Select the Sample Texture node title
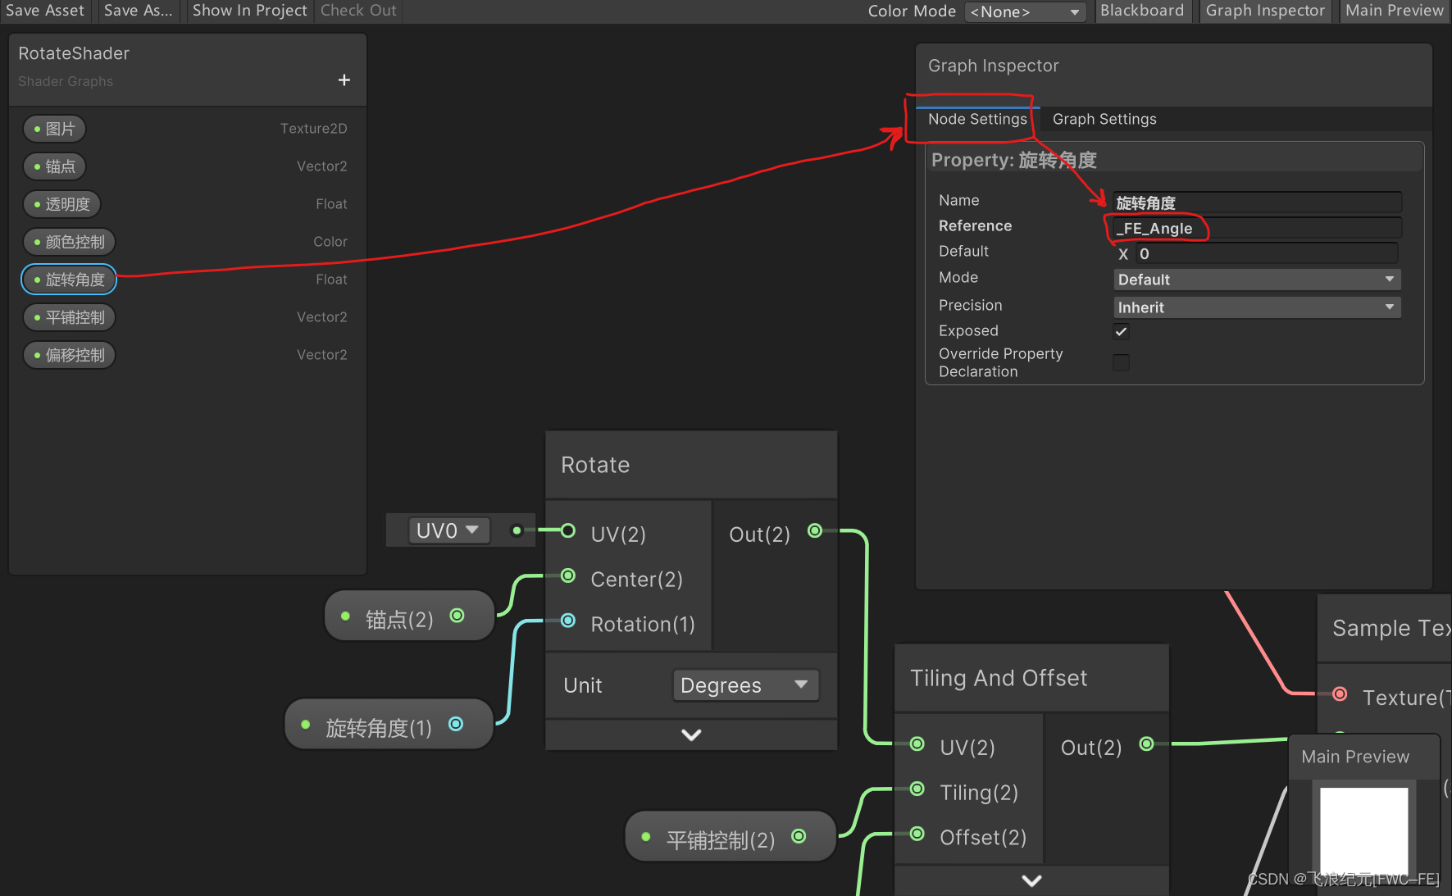Viewport: 1452px width, 896px height. tap(1391, 628)
